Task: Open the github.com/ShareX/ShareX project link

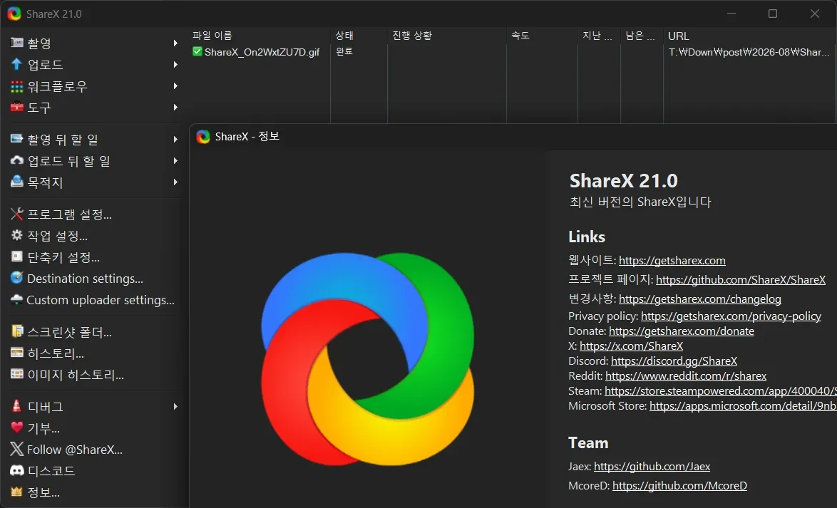Action: pyautogui.click(x=740, y=279)
